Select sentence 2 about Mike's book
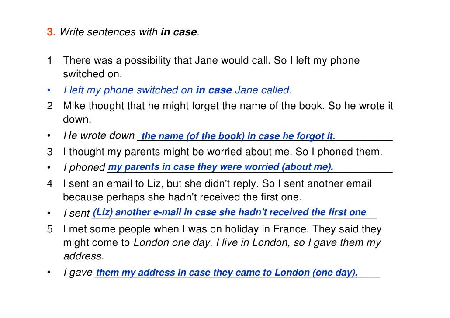 [x=228, y=113]
